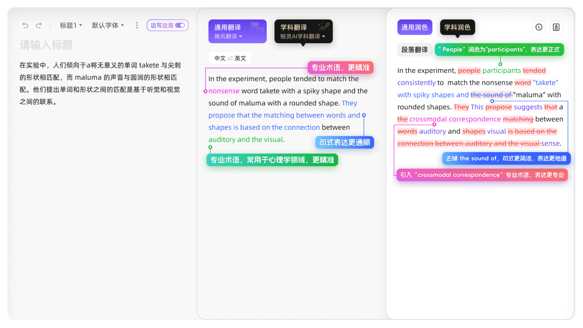Swap languages via the 中文/英文 arrows icon
Viewport: 583px width, 328px height.
click(230, 58)
